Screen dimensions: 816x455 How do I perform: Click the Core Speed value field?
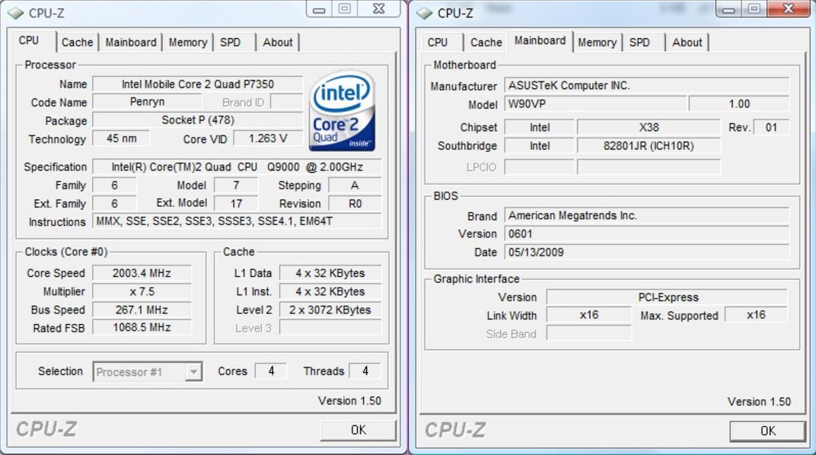pyautogui.click(x=142, y=273)
